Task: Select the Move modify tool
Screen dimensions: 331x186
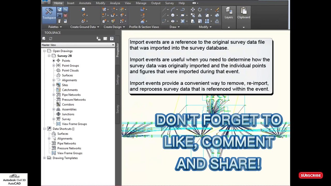Action: coord(193,10)
